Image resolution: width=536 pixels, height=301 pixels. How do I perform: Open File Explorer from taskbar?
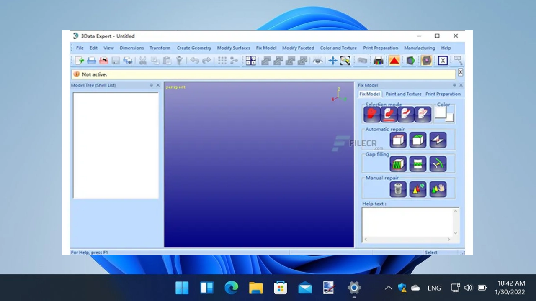click(x=256, y=288)
